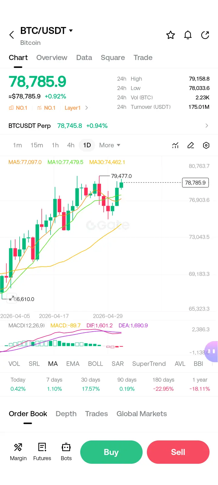Viewport: 218px width, 485px height.
Task: Open drawing pencil tool
Action: [191, 145]
